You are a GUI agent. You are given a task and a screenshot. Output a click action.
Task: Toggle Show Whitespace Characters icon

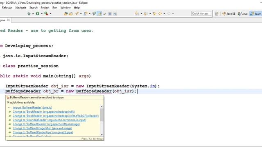(115, 13)
